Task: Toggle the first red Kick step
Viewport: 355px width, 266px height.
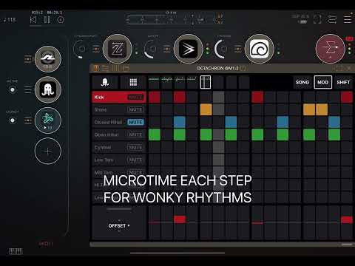Action: [155, 97]
